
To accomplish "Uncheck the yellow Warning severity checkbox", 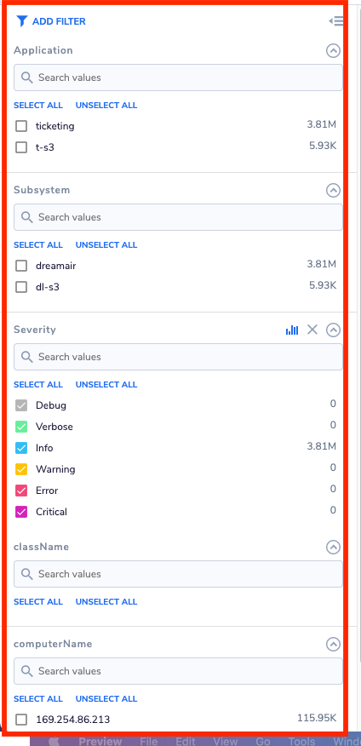I will click(21, 469).
